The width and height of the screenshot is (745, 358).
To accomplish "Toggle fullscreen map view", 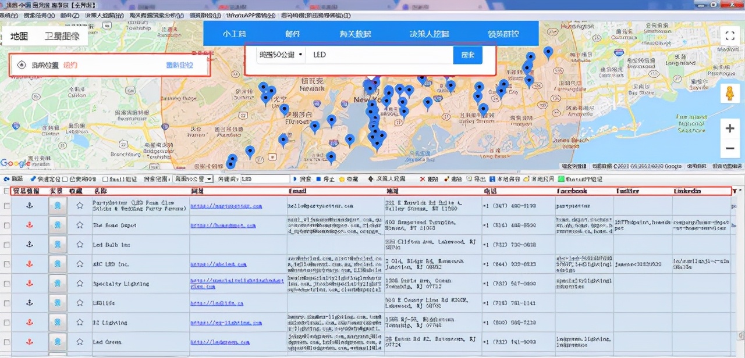I will pos(730,35).
